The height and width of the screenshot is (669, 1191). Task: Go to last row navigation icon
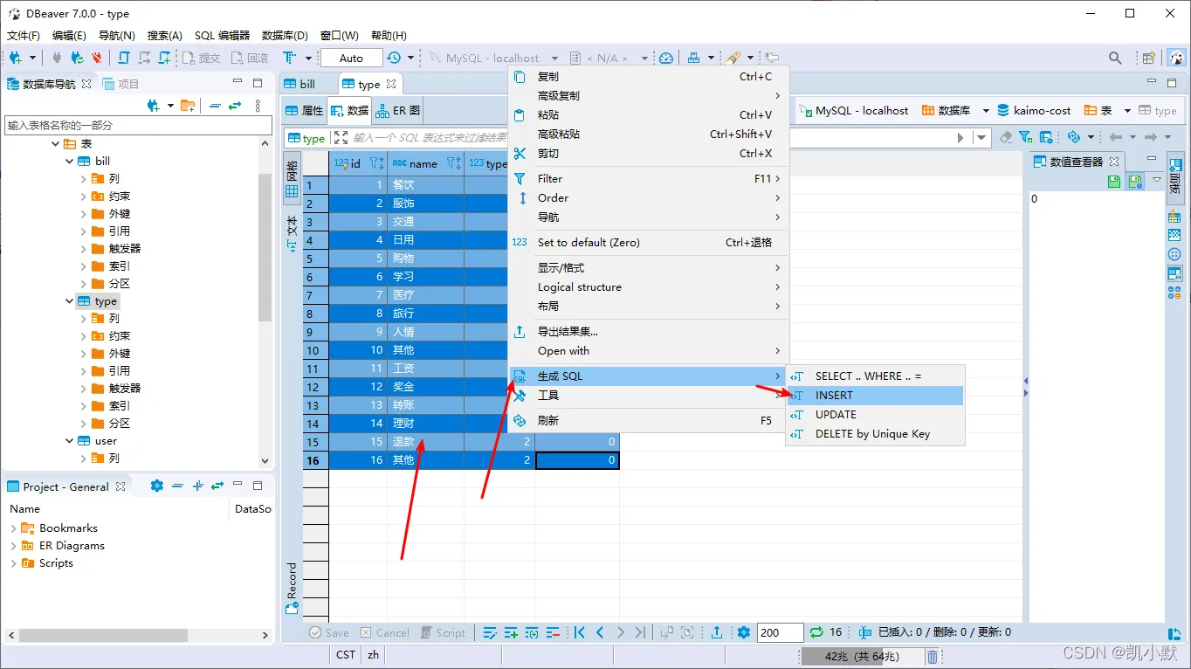click(x=640, y=632)
